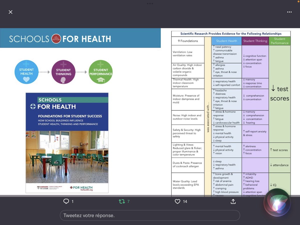Tap the classroom photo on the report cover

pyautogui.click(x=67, y=157)
